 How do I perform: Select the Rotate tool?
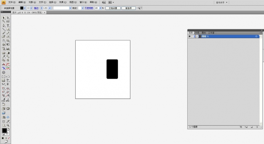(x=4, y=40)
